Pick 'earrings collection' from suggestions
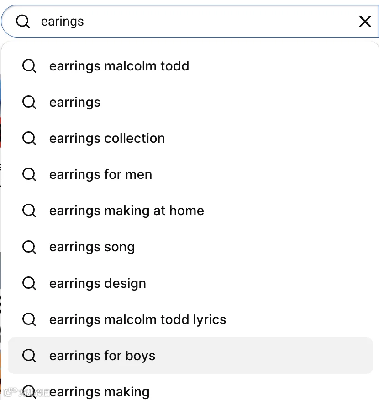The width and height of the screenshot is (379, 400). (190, 139)
